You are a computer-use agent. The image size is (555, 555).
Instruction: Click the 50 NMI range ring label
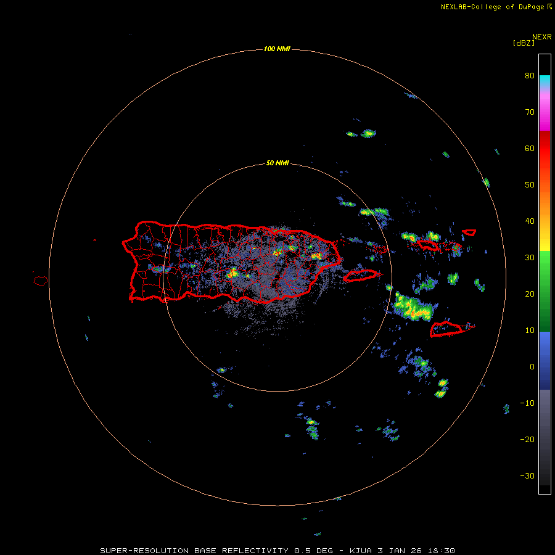(277, 163)
